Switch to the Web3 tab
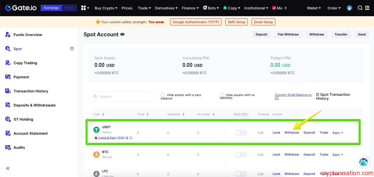Image resolution: width=374 pixels, height=177 pixels. coord(69,8)
